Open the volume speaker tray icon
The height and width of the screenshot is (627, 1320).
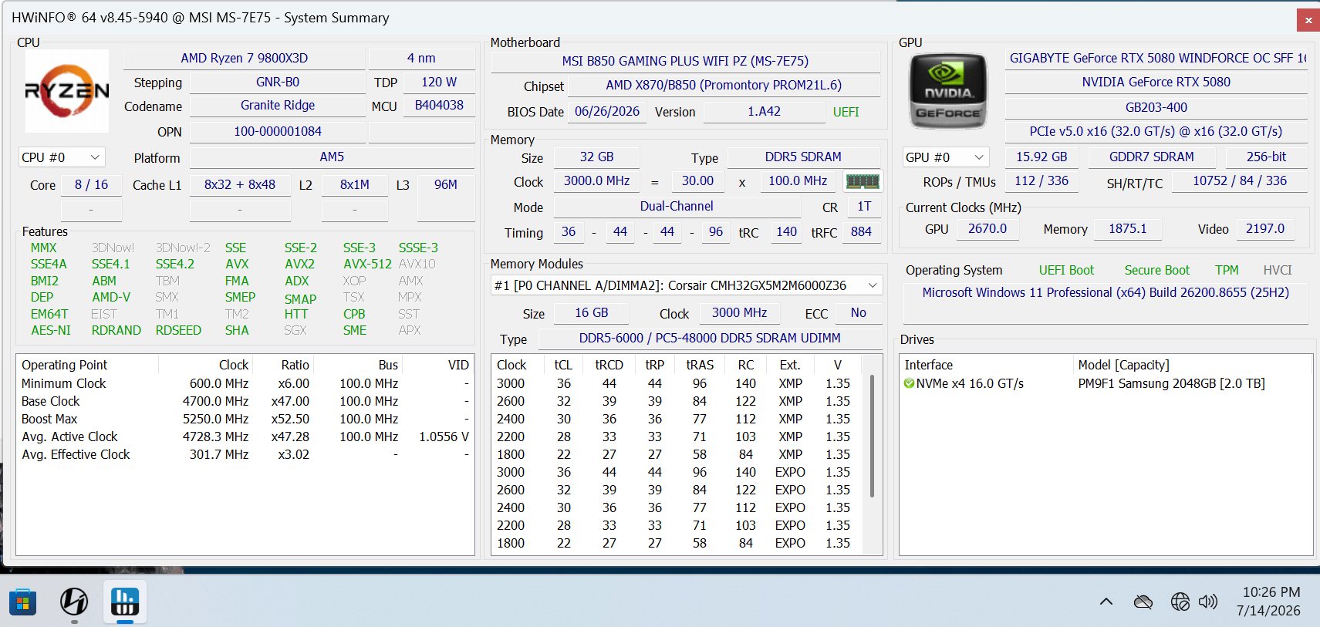1208,602
